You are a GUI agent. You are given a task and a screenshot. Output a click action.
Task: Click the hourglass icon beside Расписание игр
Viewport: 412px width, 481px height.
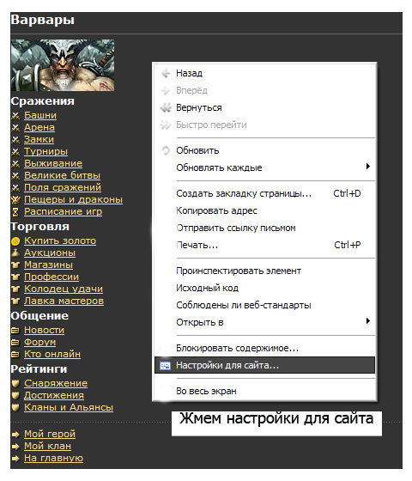click(x=15, y=211)
